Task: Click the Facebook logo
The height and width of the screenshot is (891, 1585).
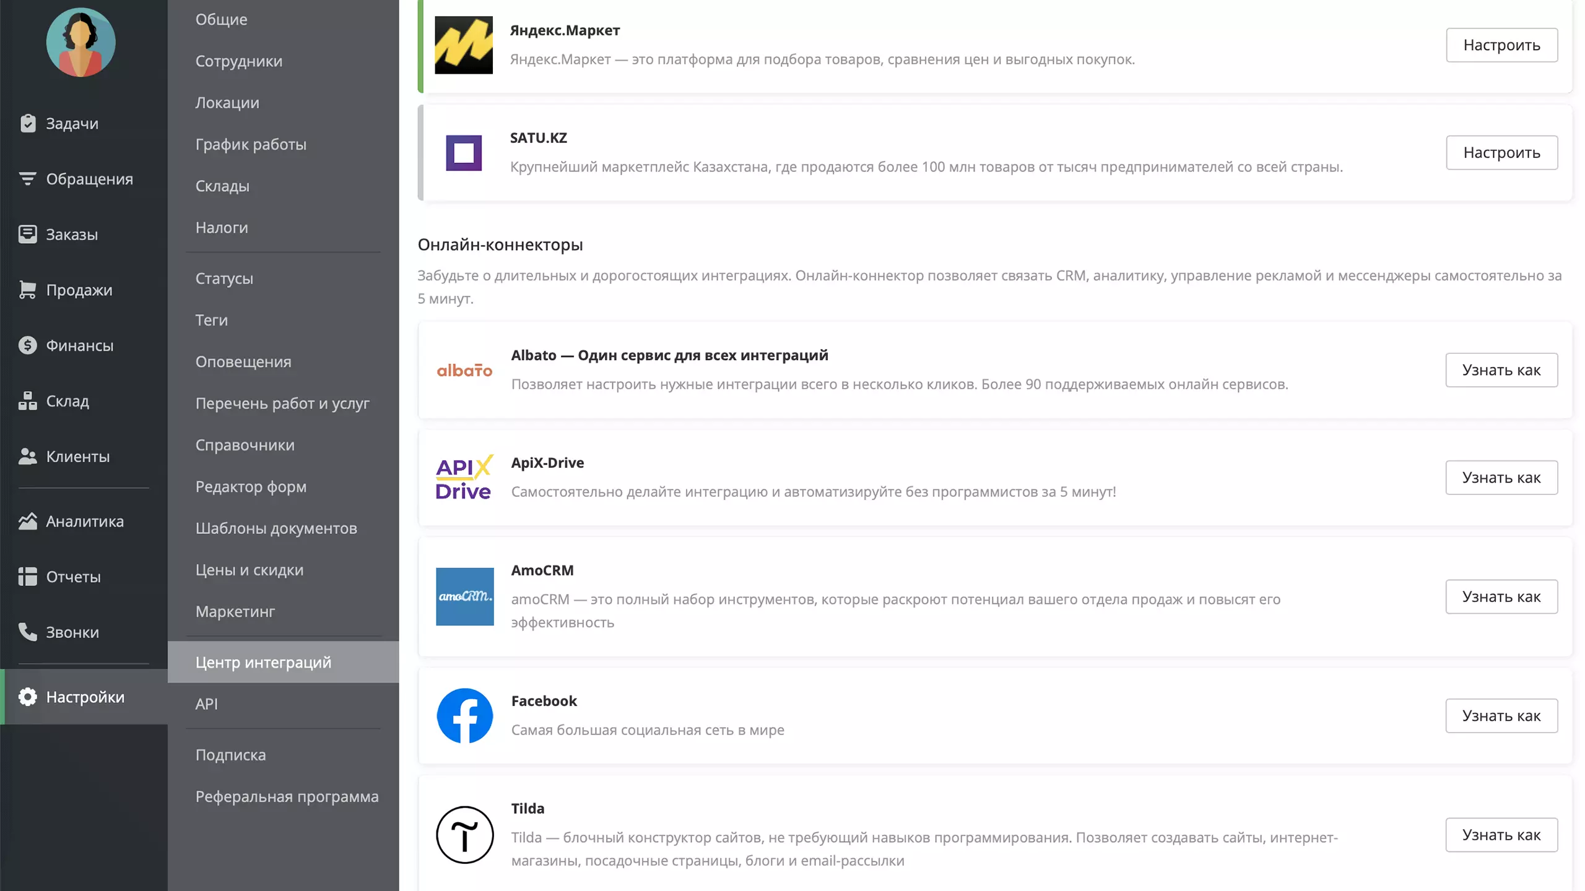Action: [x=464, y=716]
